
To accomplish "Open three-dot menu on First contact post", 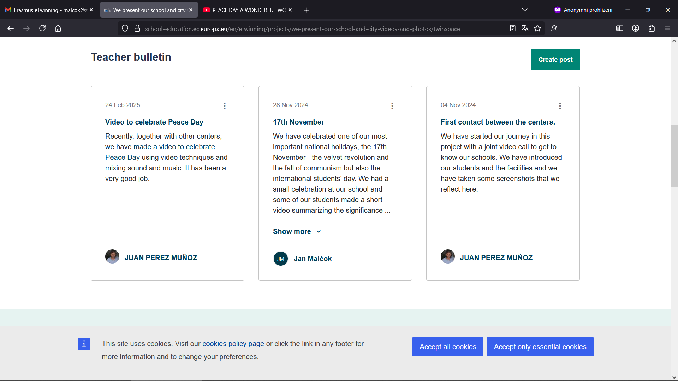I will coord(560,106).
